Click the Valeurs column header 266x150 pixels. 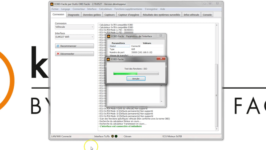(x=147, y=43)
